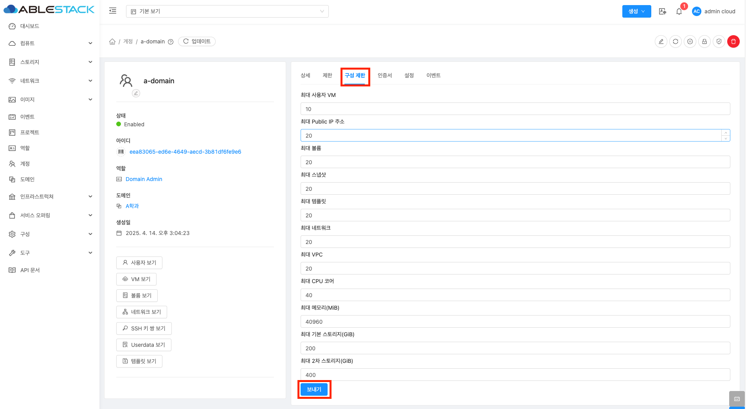
Task: Click the VM 보기 button
Action: point(136,279)
